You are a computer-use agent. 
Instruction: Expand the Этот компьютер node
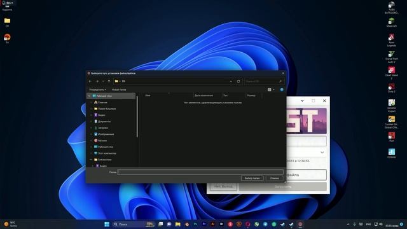coord(91,153)
